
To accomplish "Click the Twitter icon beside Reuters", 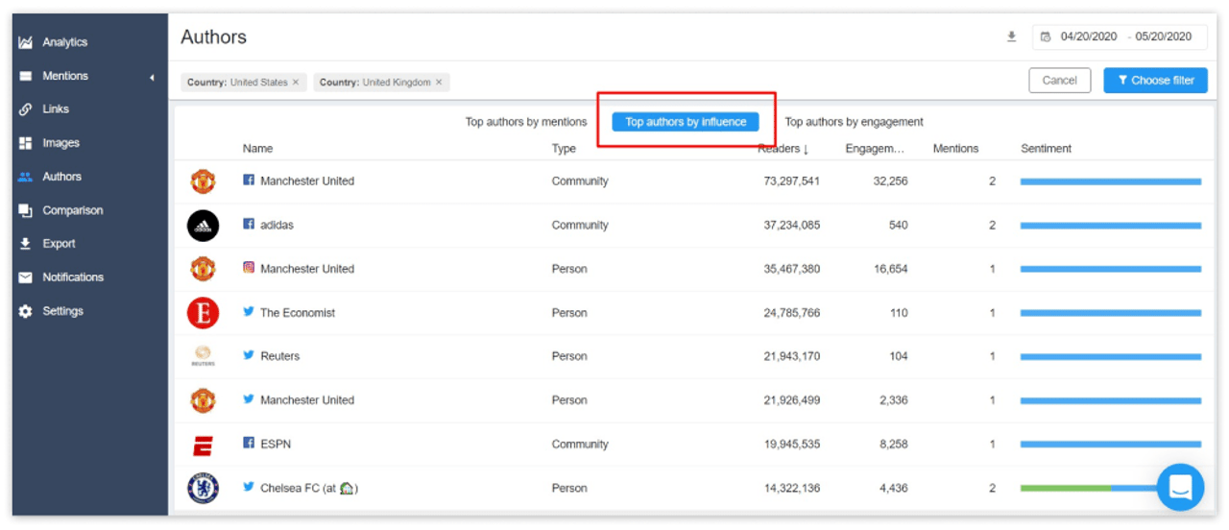I will point(249,355).
